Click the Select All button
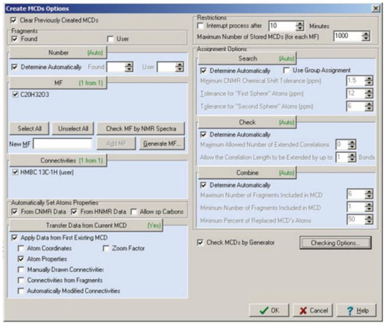This screenshot has width=384, height=325. (29, 129)
